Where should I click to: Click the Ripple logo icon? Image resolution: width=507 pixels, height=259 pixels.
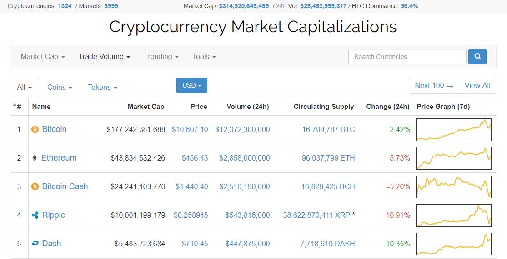(35, 215)
